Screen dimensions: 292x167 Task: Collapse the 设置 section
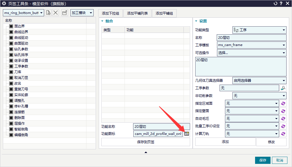pos(196,21)
